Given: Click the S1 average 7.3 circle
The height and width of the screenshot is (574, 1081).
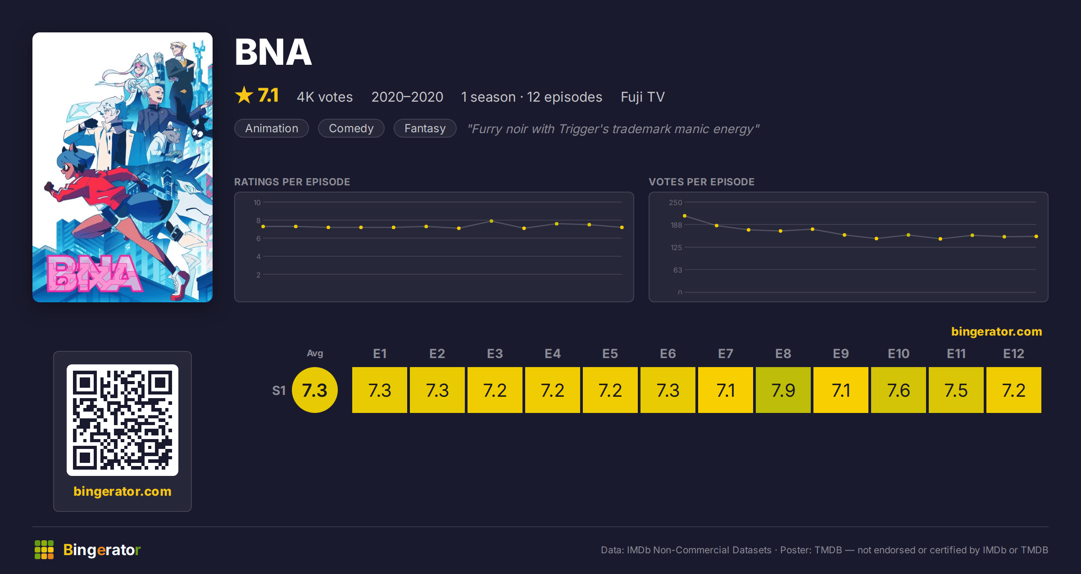Looking at the screenshot, I should (x=315, y=390).
